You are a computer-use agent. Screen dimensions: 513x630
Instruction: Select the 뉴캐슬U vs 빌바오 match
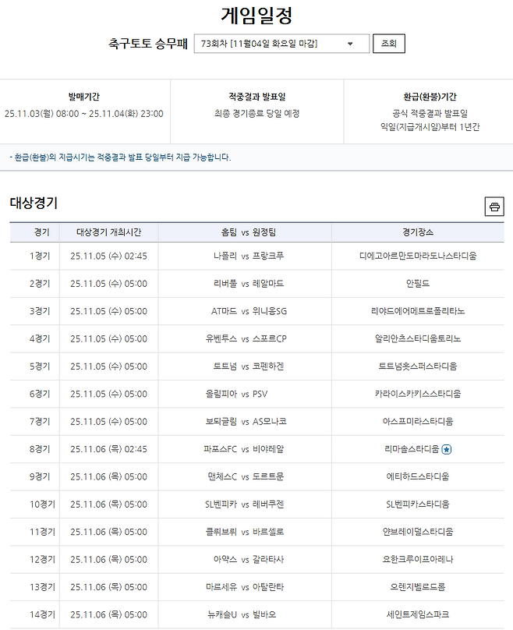pos(244,614)
